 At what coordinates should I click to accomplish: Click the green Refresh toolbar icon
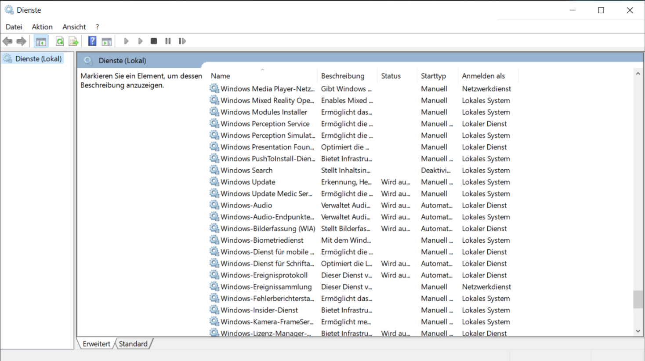pyautogui.click(x=60, y=41)
